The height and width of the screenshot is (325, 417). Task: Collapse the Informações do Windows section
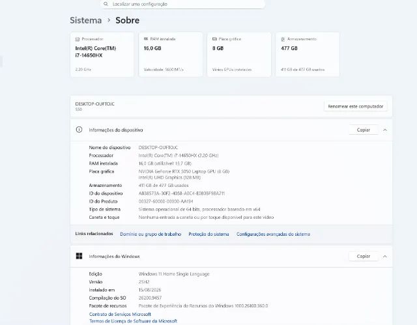coord(385,257)
